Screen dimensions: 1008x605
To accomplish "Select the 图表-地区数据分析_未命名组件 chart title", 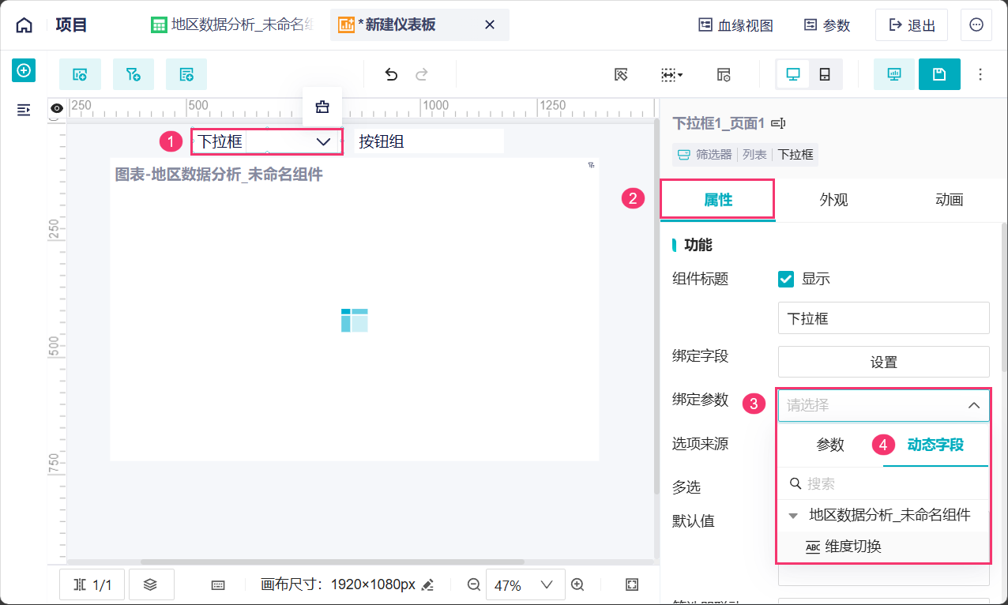I will coord(219,175).
